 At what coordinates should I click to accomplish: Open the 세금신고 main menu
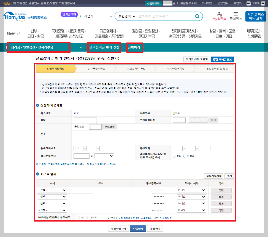click(x=13, y=34)
